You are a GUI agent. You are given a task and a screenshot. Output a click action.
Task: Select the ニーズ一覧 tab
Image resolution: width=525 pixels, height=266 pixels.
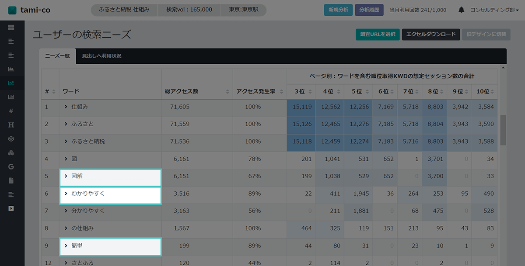pyautogui.click(x=57, y=56)
